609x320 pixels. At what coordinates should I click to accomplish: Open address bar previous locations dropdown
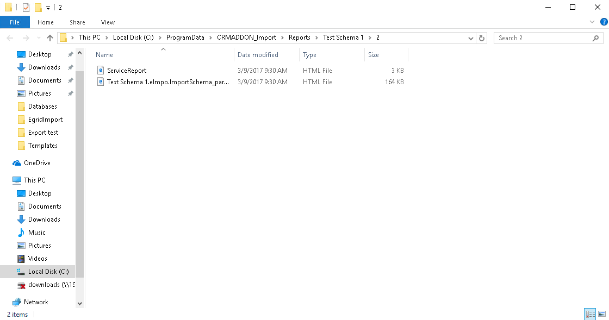(x=470, y=38)
